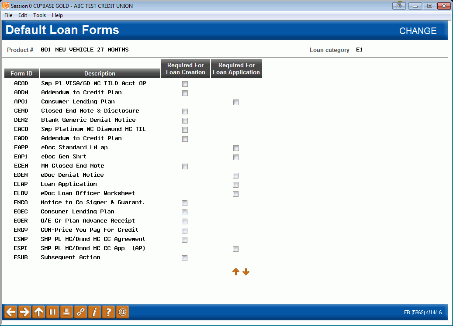Open the File menu
The width and height of the screenshot is (453, 326).
click(8, 15)
